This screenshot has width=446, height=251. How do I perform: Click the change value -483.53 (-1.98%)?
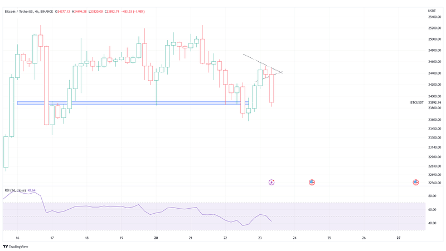133,12
